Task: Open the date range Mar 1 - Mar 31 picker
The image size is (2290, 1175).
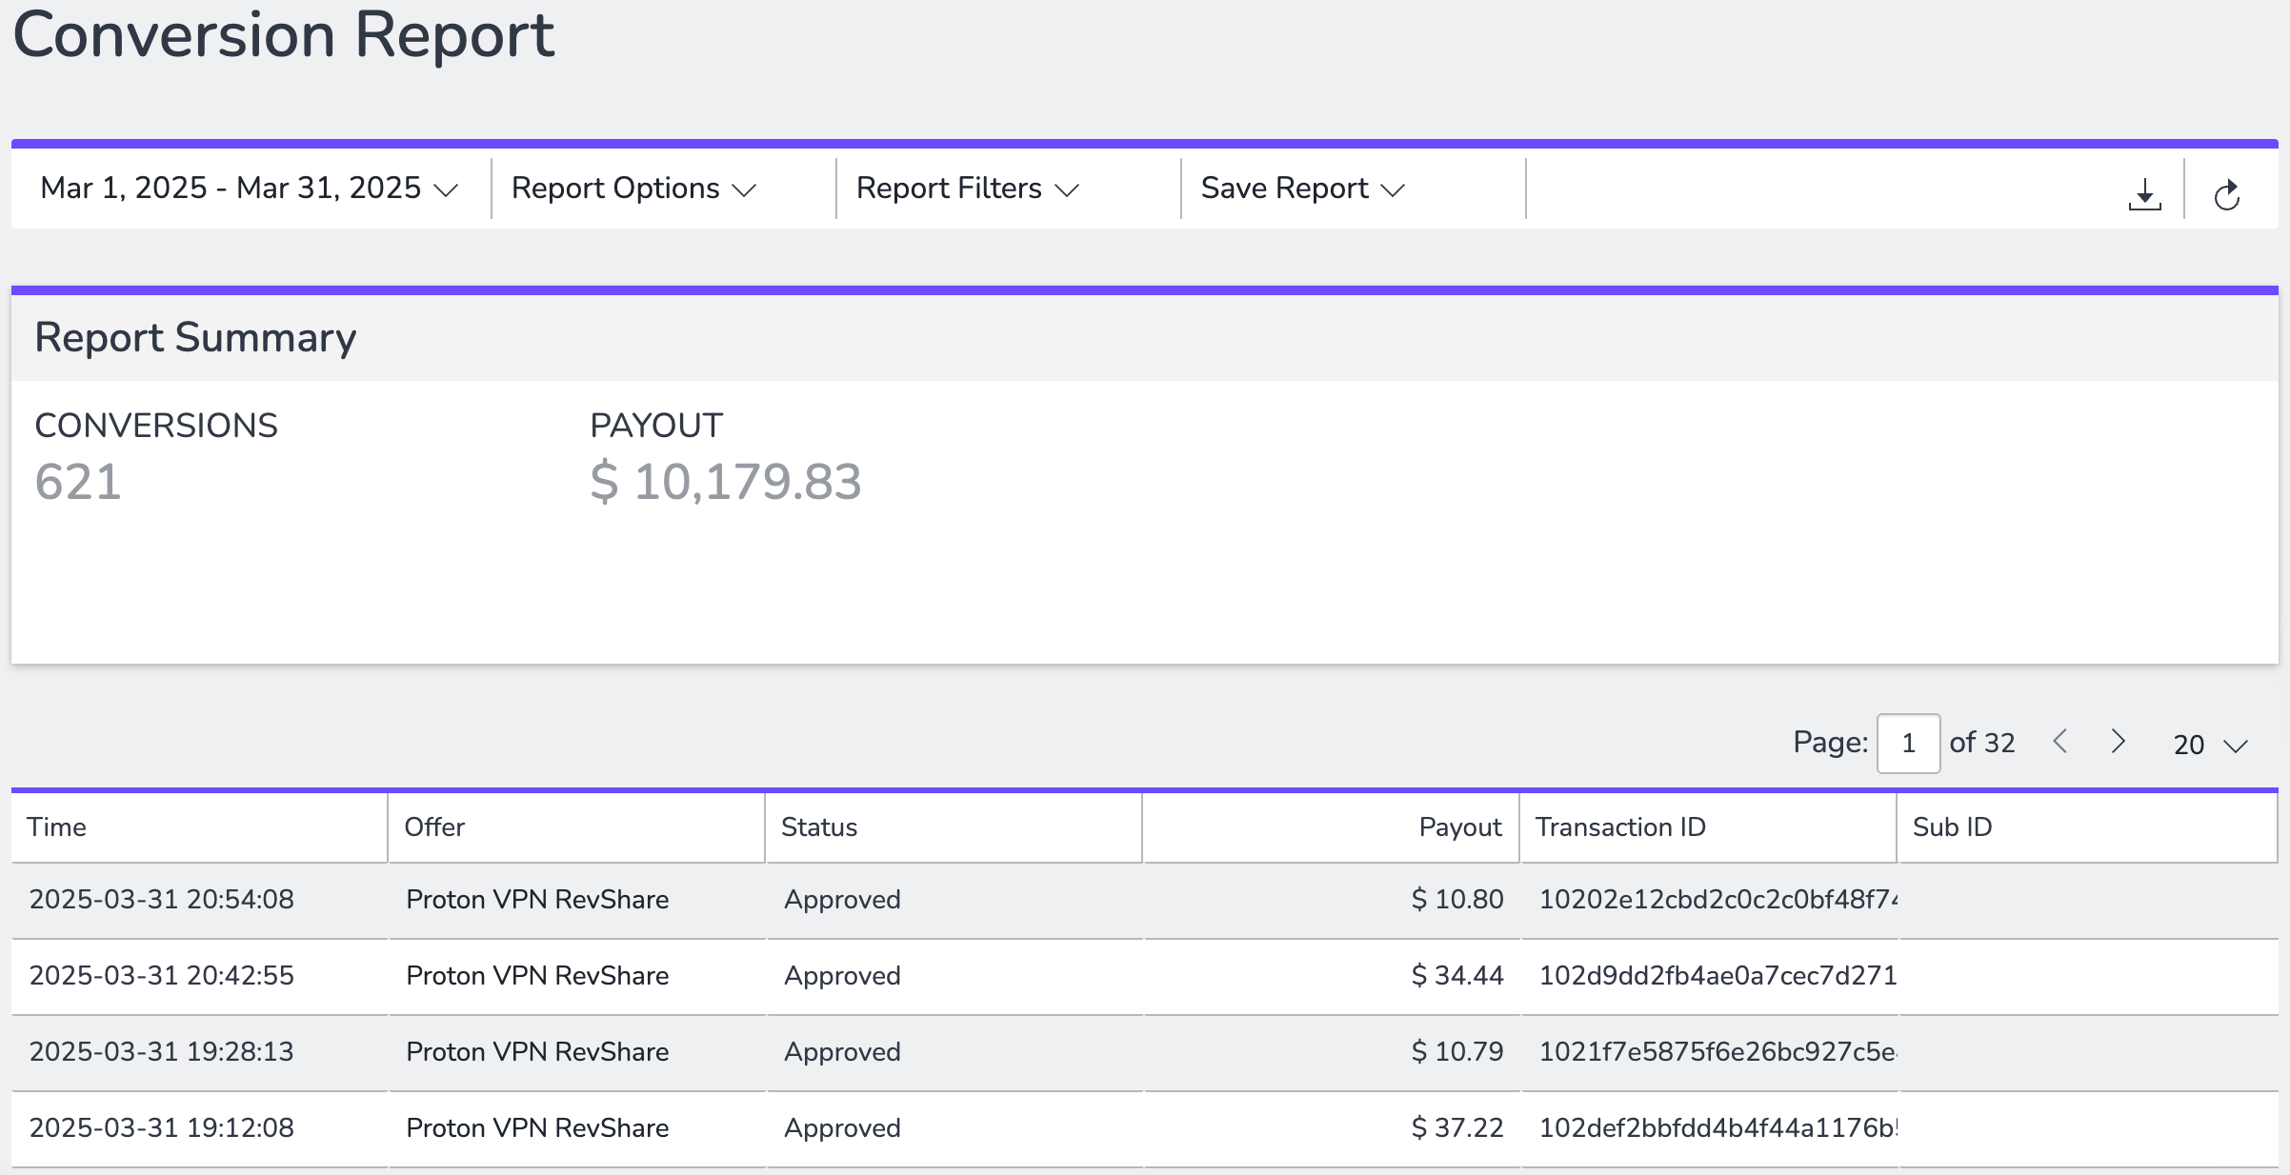Action: coord(250,189)
